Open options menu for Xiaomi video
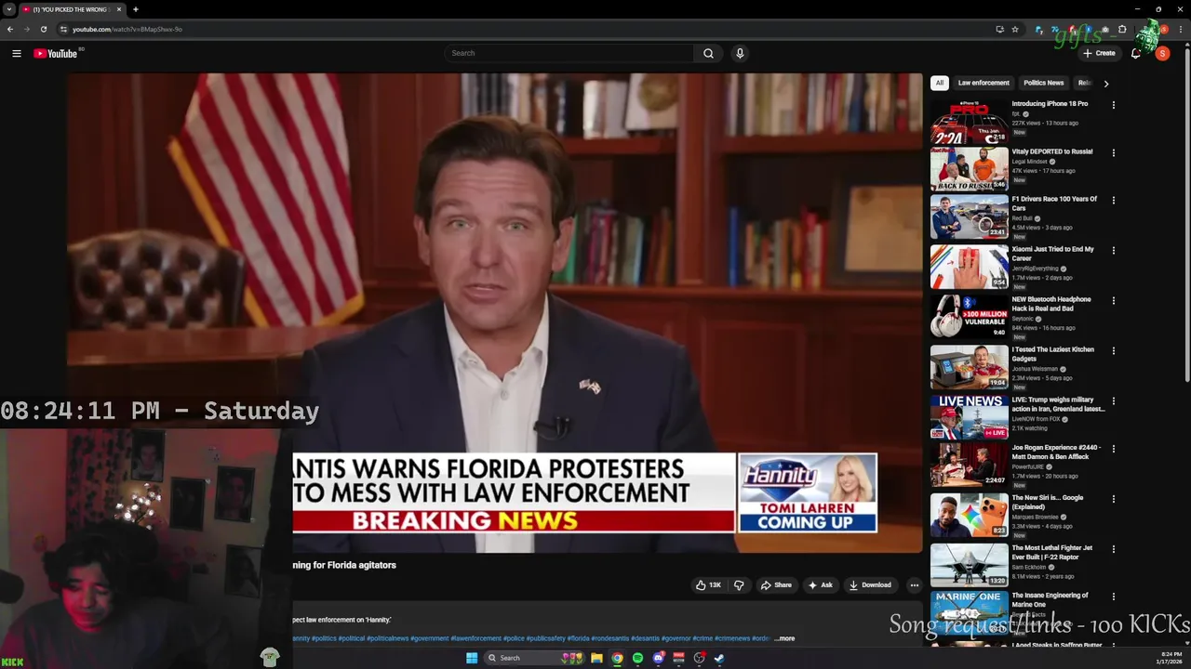Viewport: 1191px width, 669px height. (x=1113, y=250)
